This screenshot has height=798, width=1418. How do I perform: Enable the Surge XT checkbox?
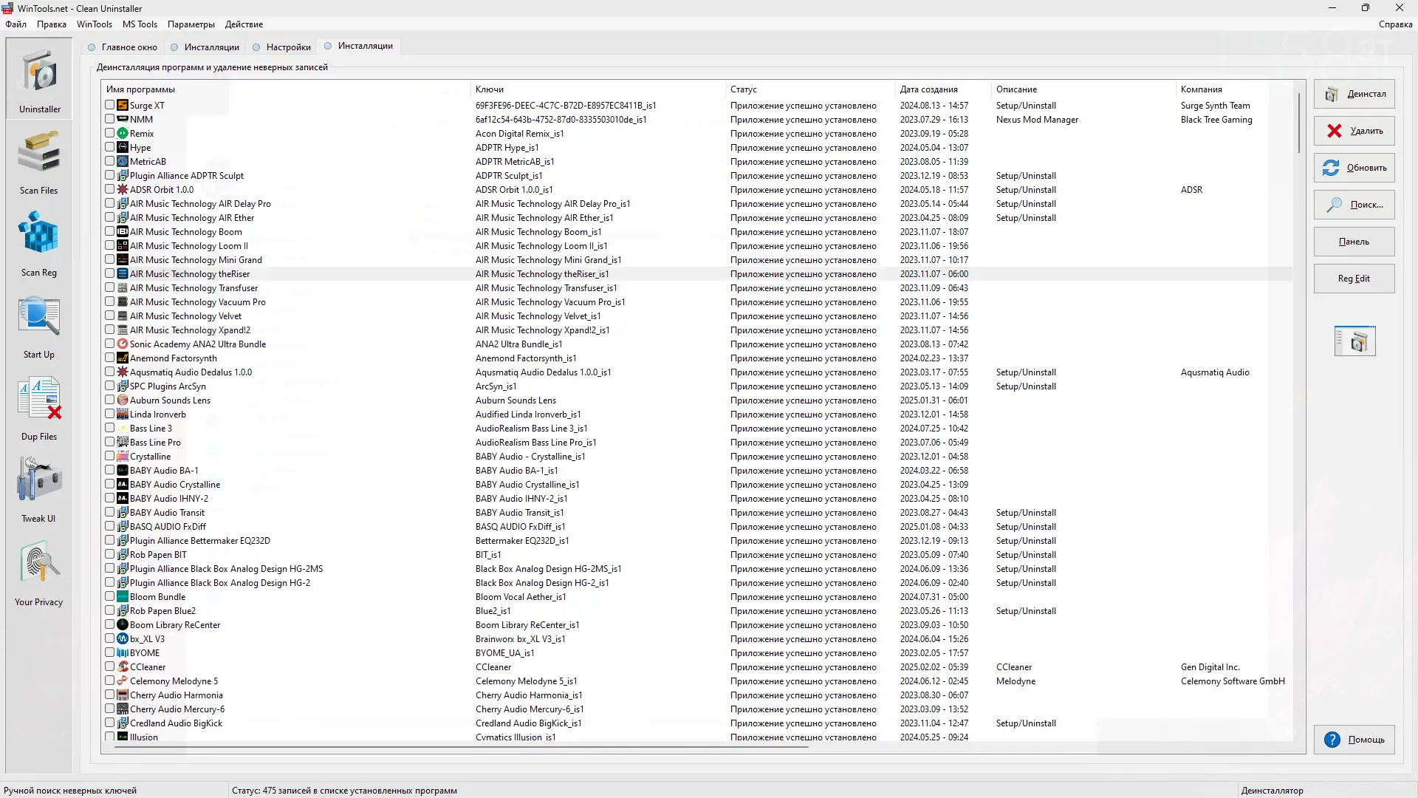[x=110, y=105]
